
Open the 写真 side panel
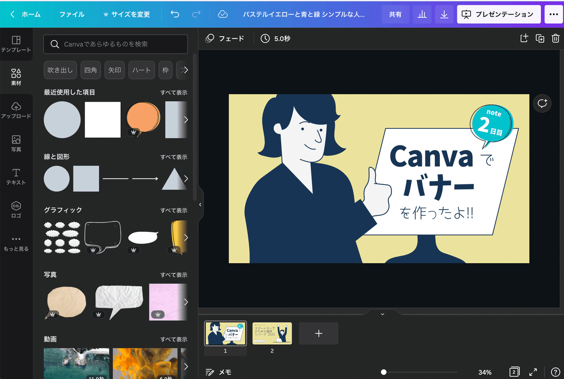coord(16,144)
